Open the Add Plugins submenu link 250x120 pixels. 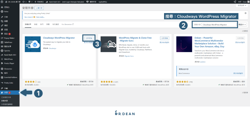point(4,101)
